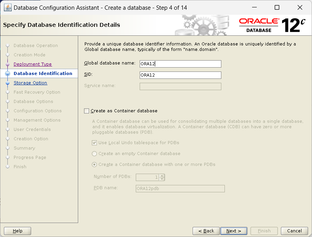Click the User Credentials step label
The height and width of the screenshot is (237, 312).
click(32, 129)
